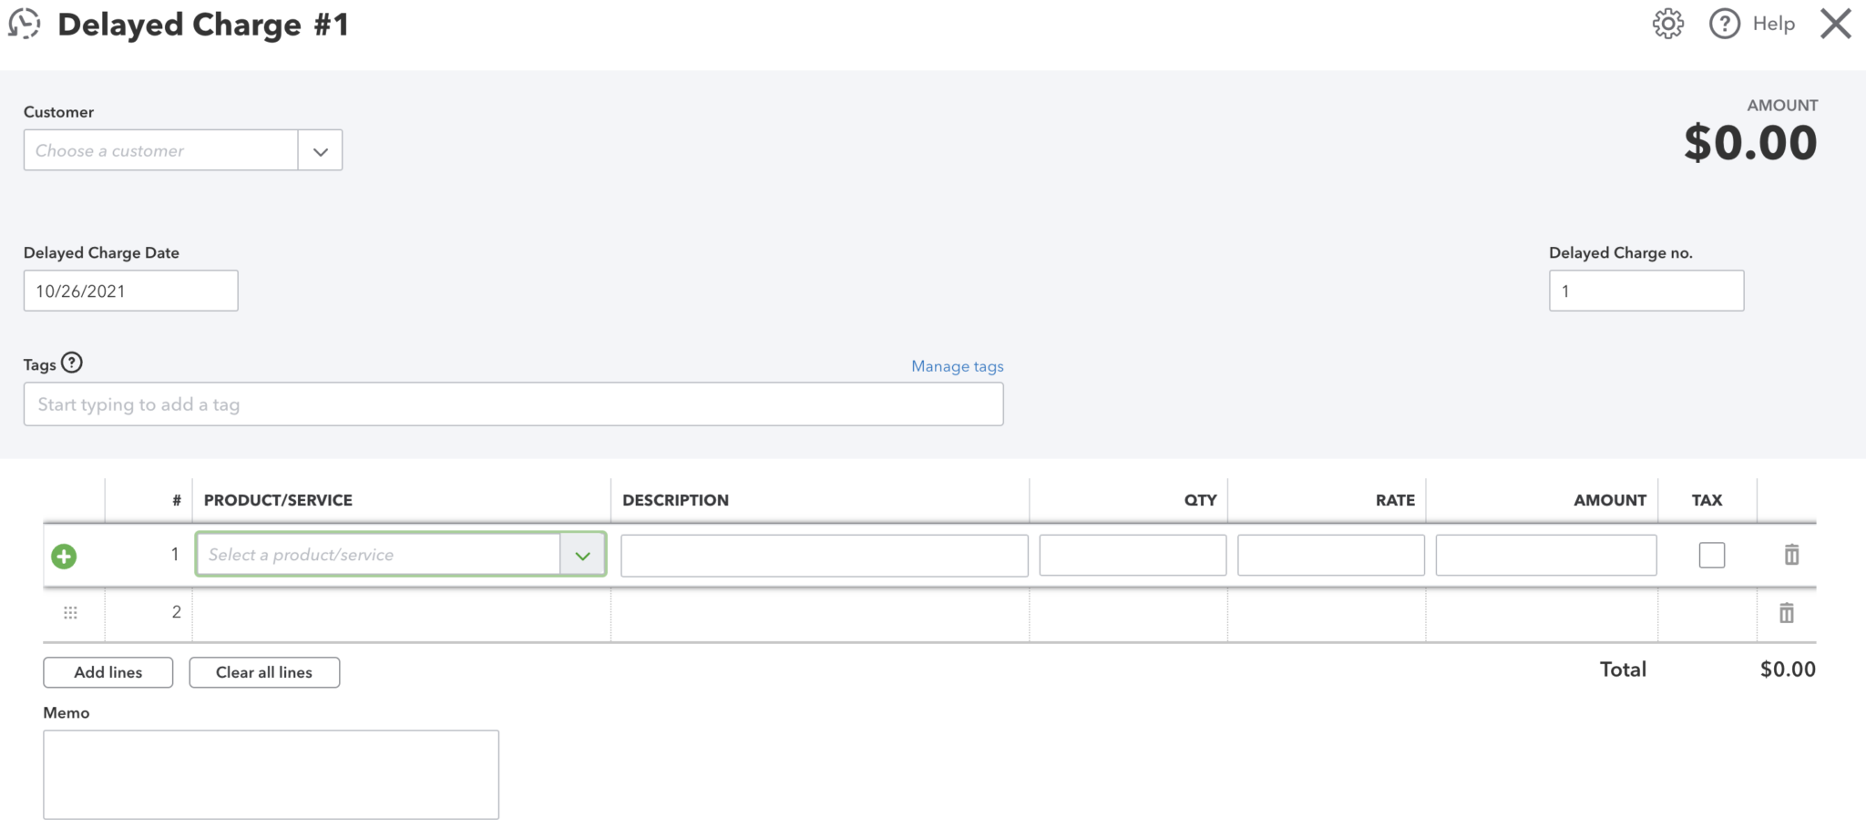Screen dimensions: 1866x838
Task: Click the Choose a customer field
Action: pos(161,150)
